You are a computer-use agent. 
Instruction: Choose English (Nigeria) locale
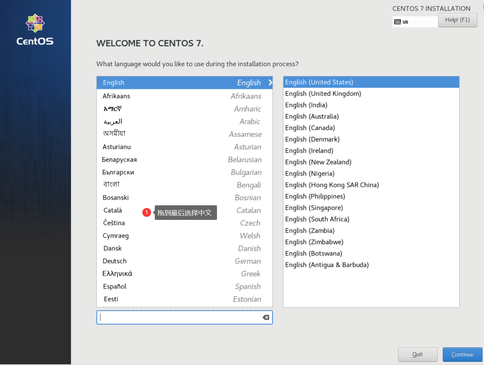371,174
